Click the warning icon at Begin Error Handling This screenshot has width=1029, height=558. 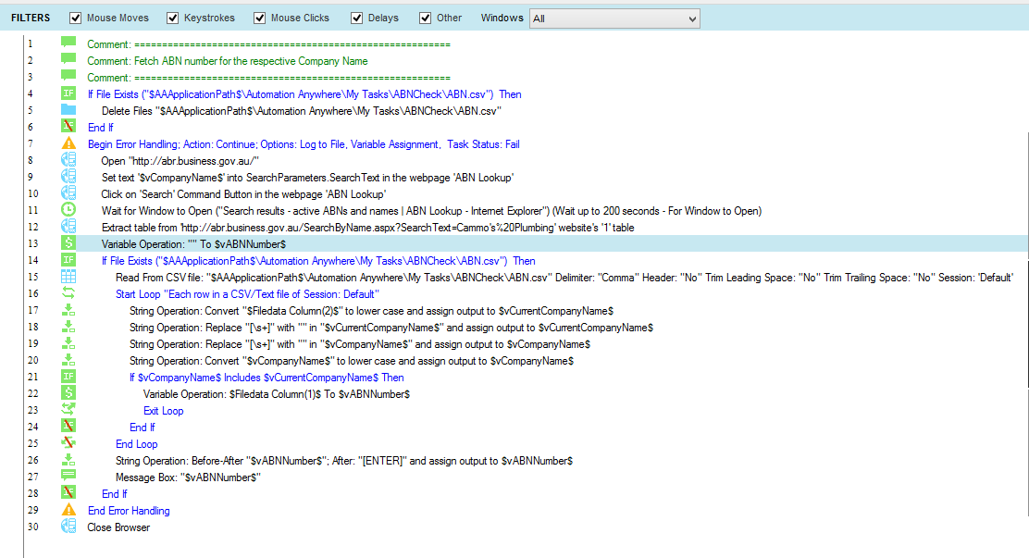(x=68, y=144)
